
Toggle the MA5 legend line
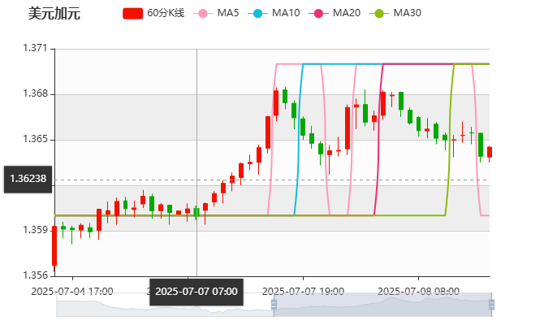(216, 13)
